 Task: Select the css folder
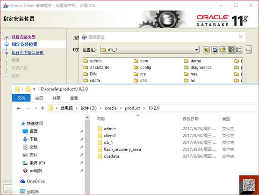[140, 80]
